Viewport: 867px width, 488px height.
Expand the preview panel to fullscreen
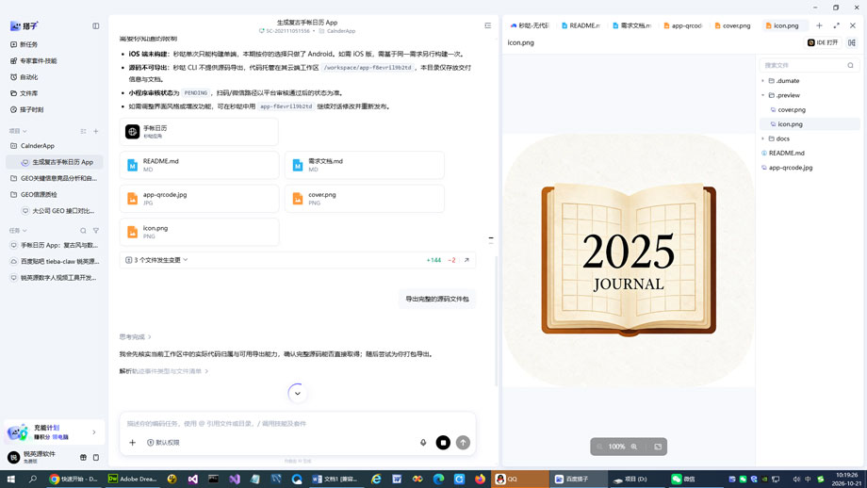[x=837, y=25]
